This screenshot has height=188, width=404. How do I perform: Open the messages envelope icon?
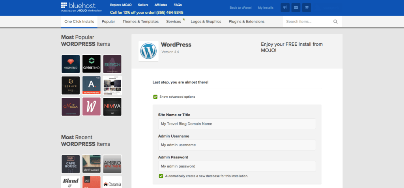[x=296, y=8]
